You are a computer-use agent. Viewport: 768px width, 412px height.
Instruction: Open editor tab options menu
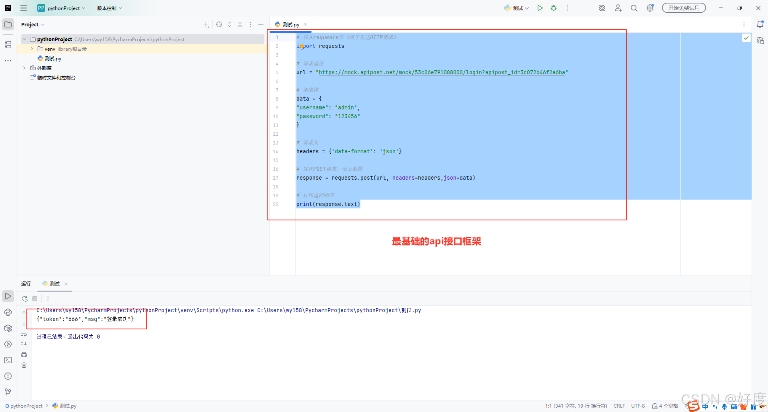pyautogui.click(x=744, y=24)
